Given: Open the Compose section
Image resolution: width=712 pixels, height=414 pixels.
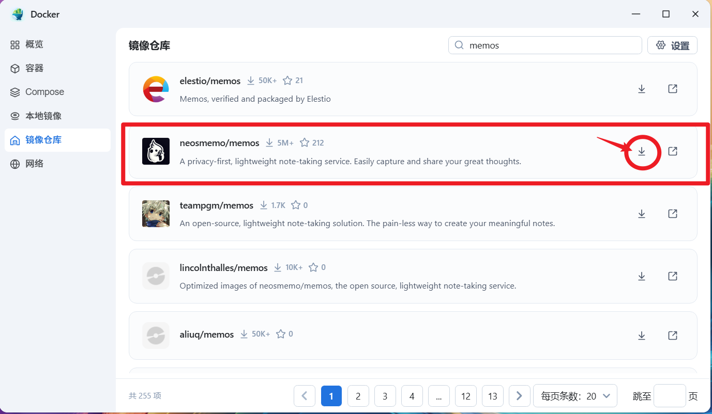Looking at the screenshot, I should click(x=57, y=92).
